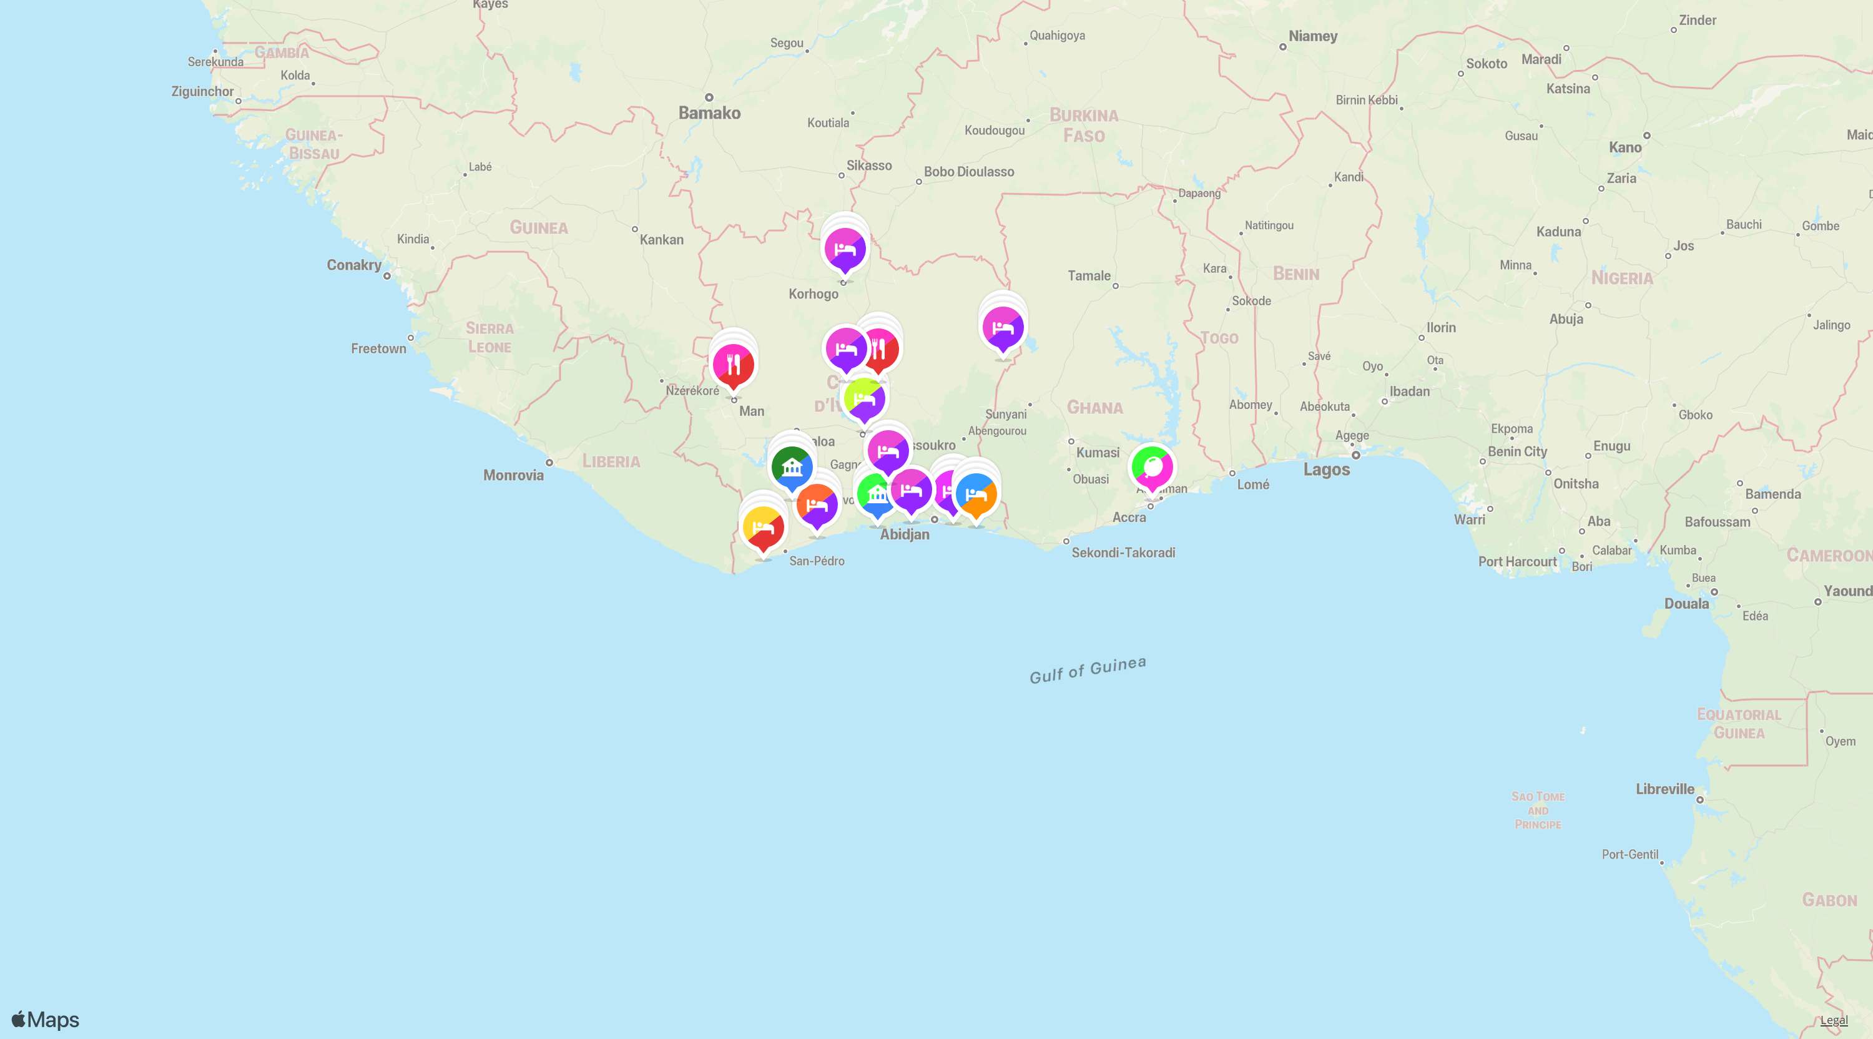Click the Accra city label
This screenshot has width=1873, height=1039.
pos(1129,518)
